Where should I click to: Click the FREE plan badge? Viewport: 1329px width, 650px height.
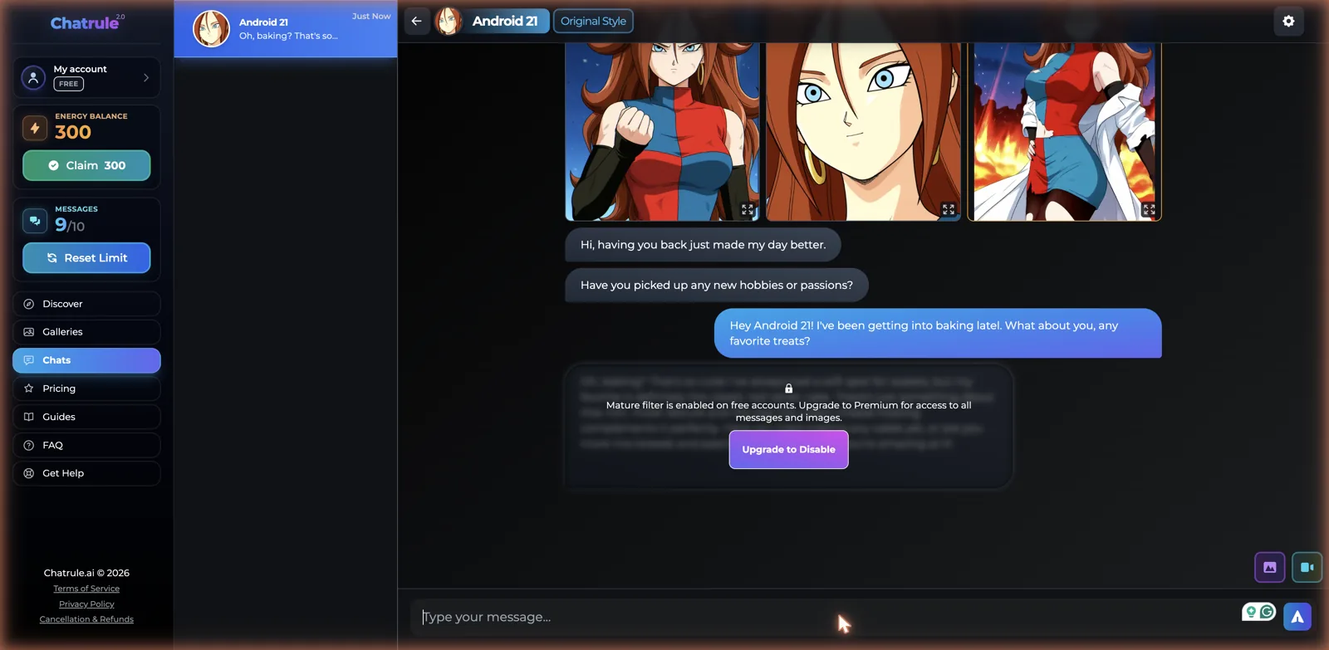69,84
